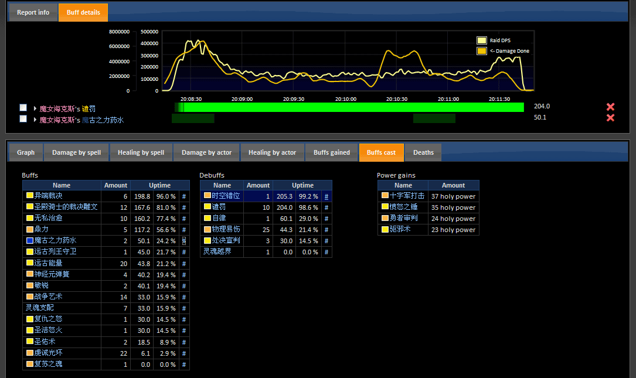Click the icon next to 异端裁决 buff

click(x=30, y=196)
